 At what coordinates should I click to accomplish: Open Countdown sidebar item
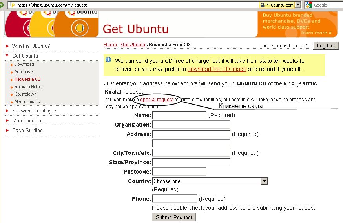point(26,94)
